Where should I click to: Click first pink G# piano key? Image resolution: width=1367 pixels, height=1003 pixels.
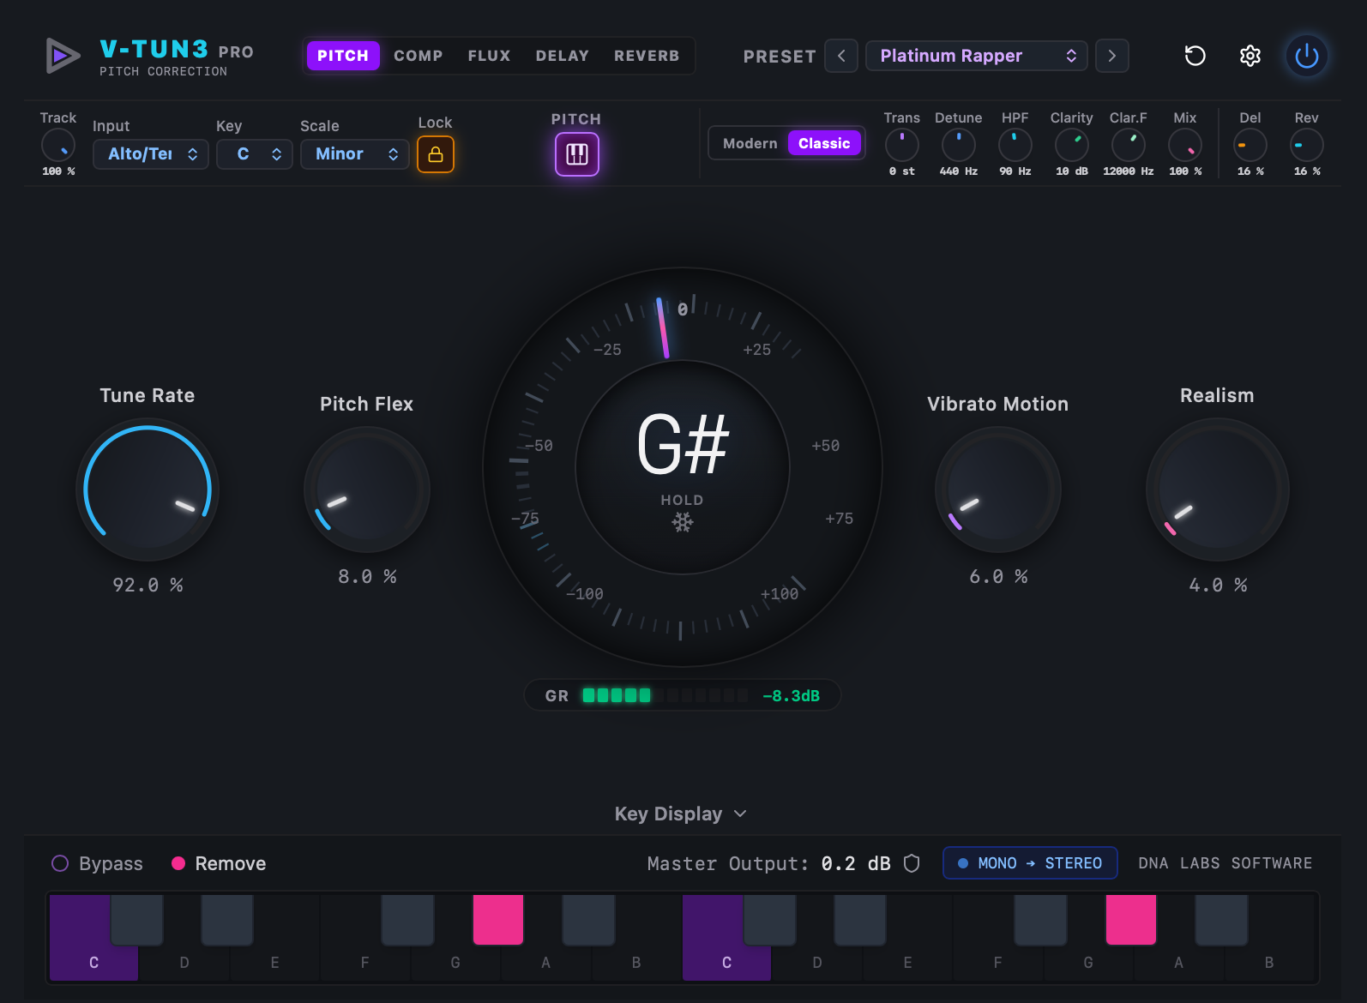(x=498, y=919)
